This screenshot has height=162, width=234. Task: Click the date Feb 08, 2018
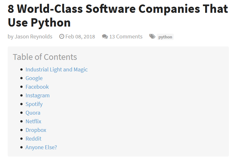80,36
